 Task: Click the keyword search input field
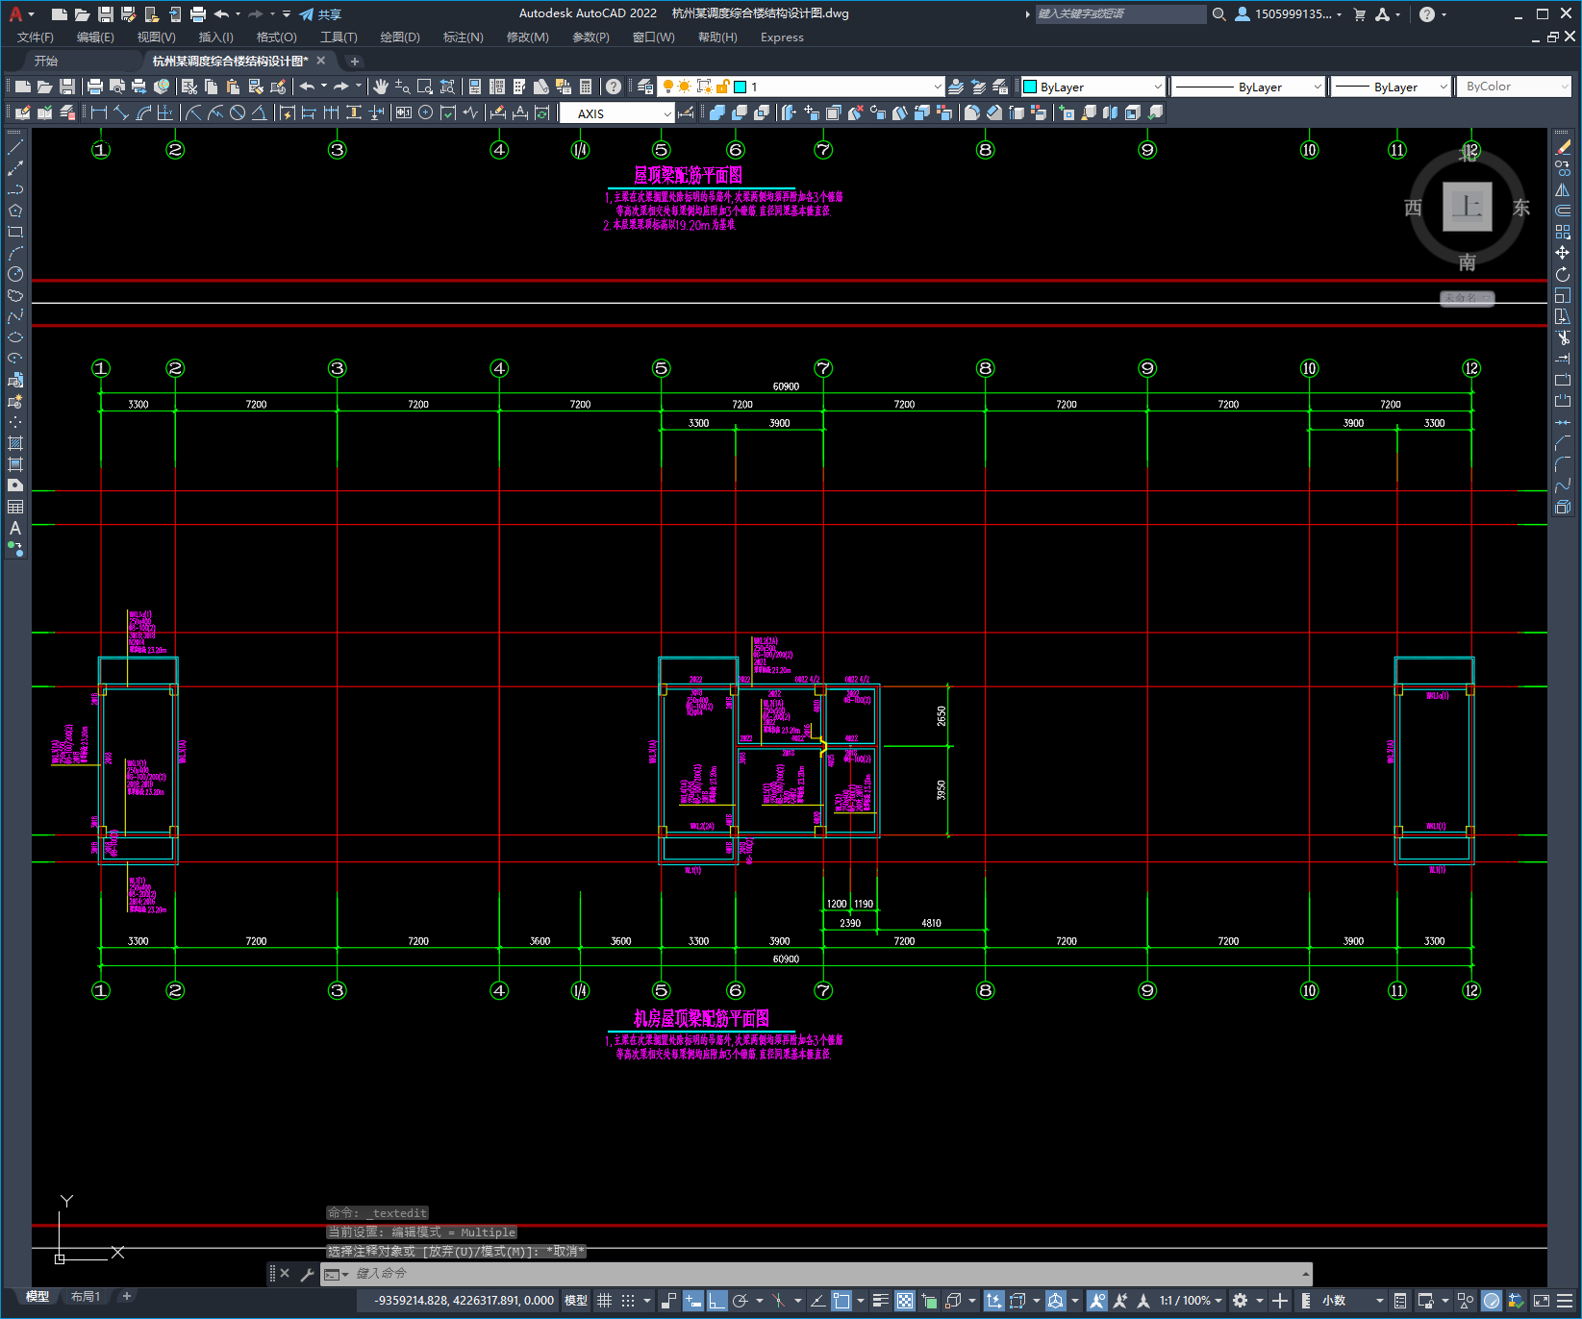pyautogui.click(x=1120, y=14)
